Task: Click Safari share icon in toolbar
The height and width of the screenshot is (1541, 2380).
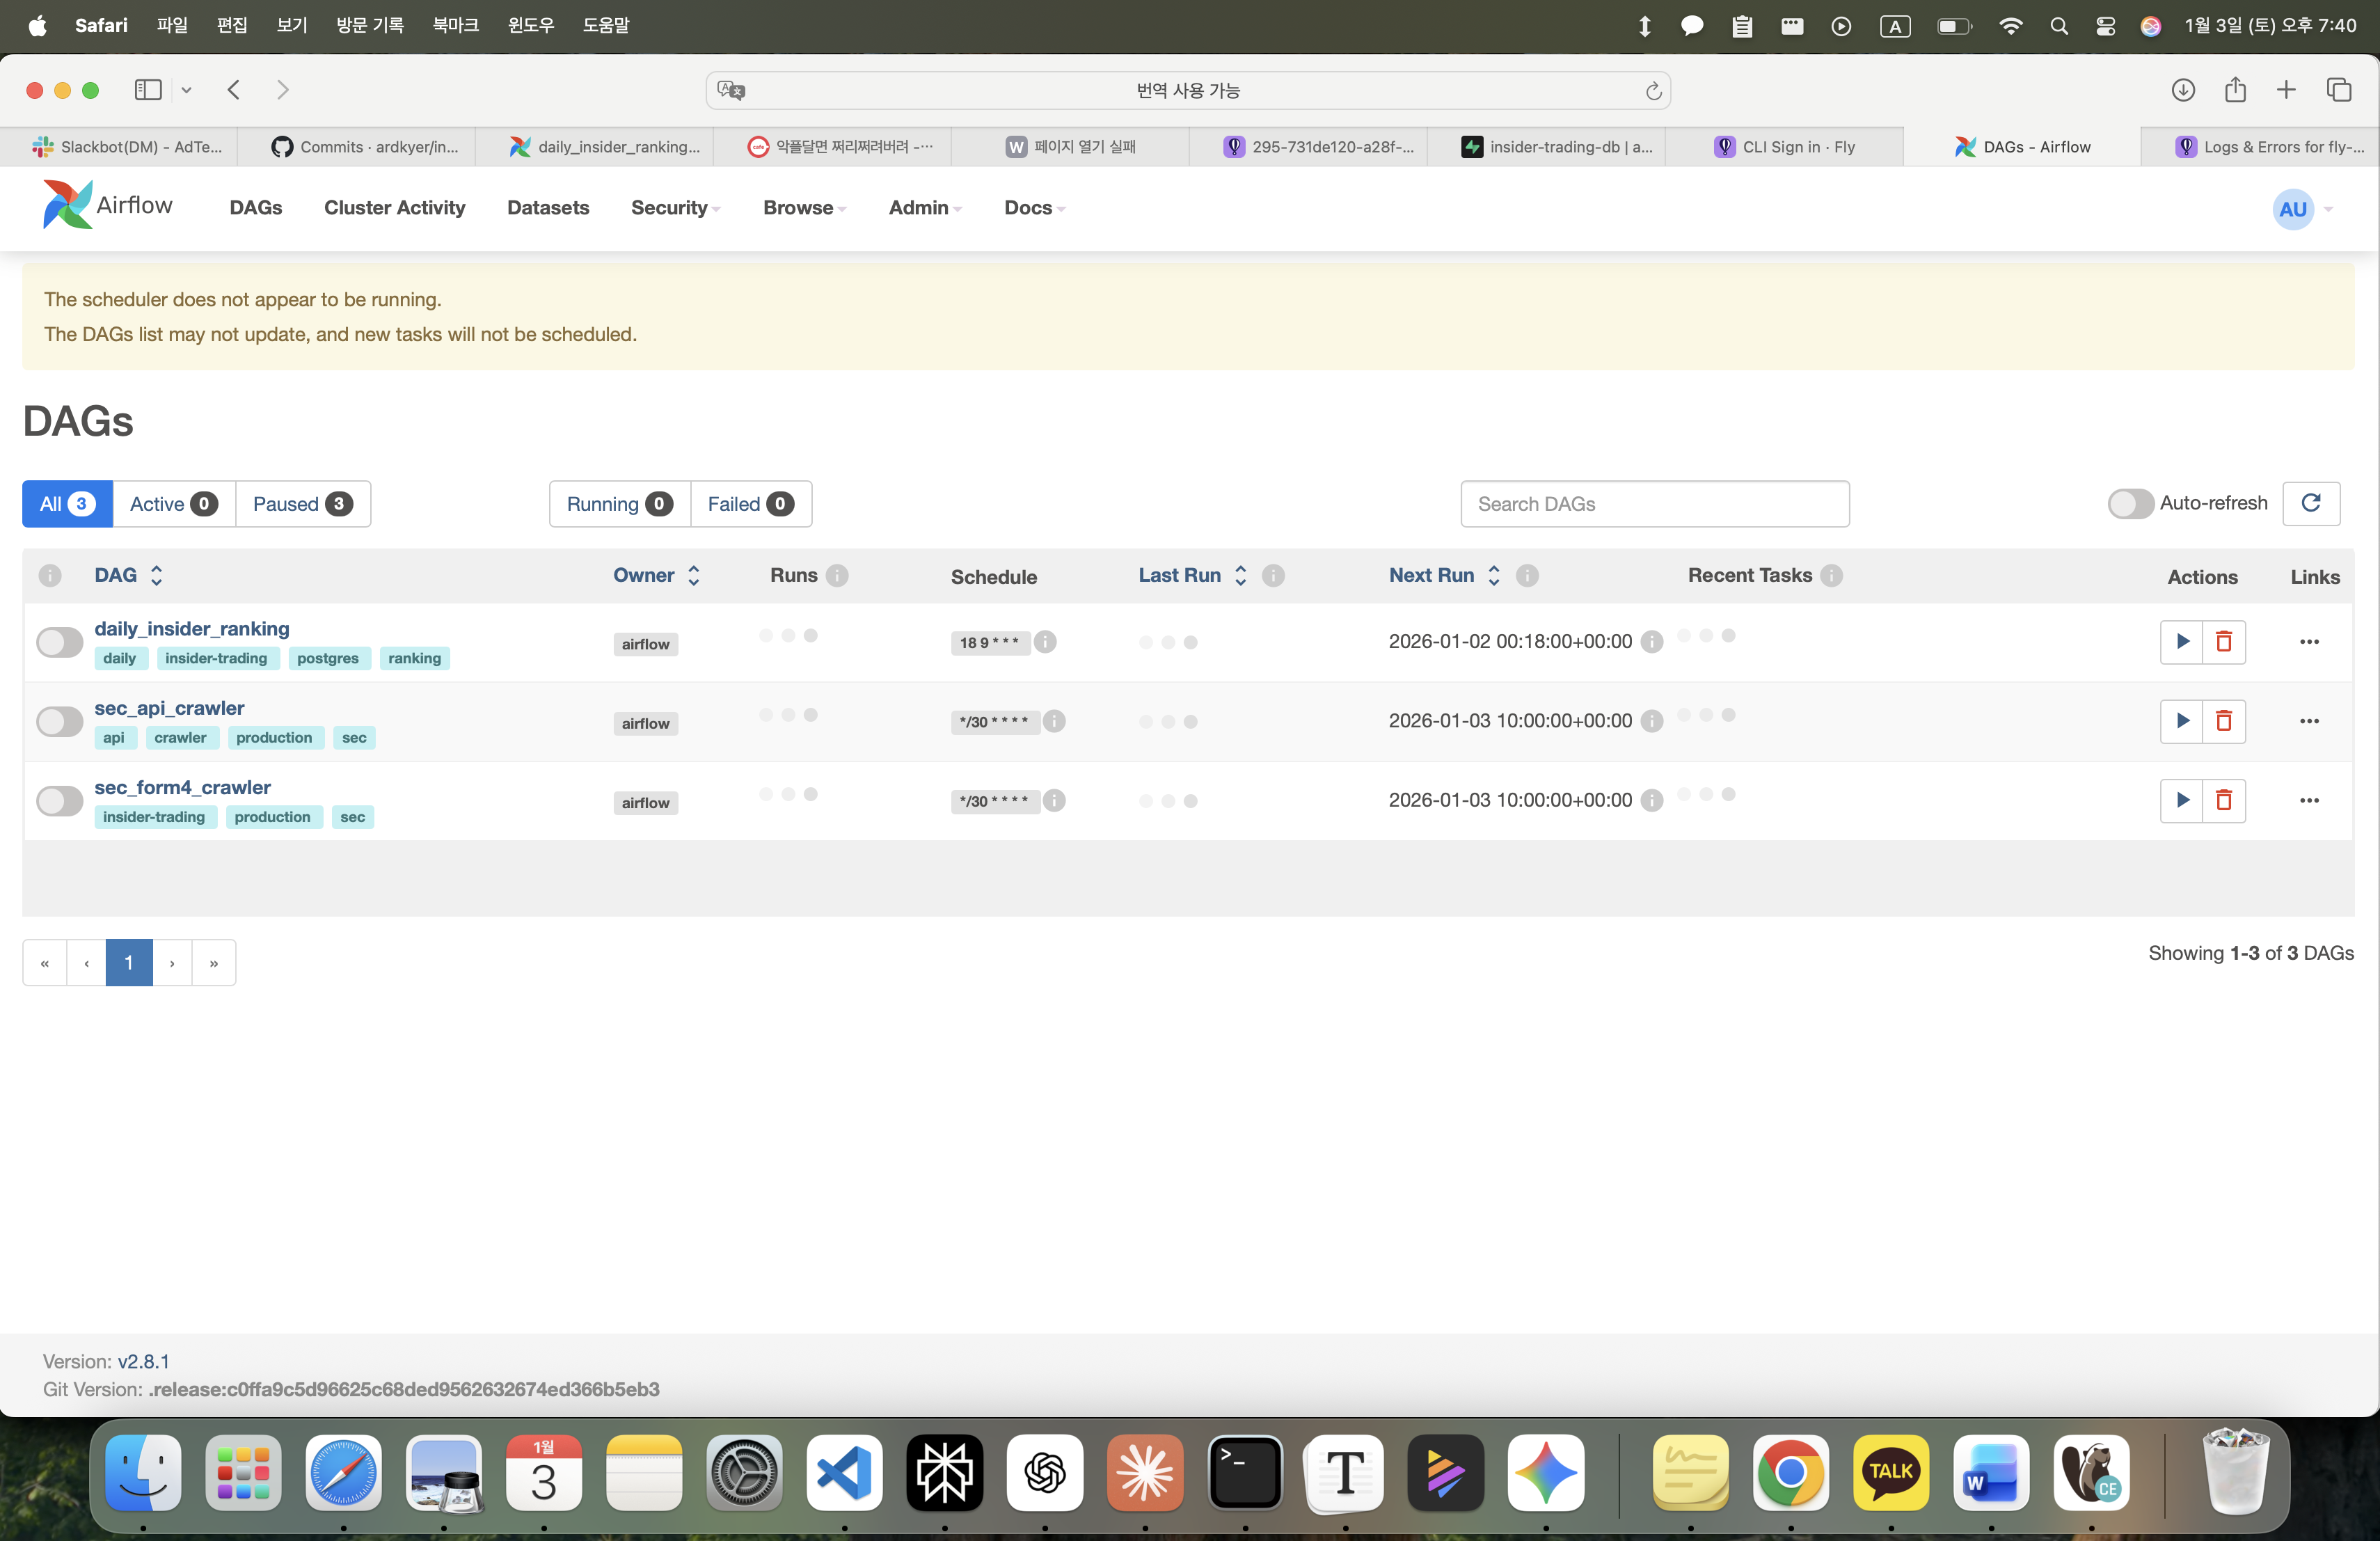Action: [2235, 90]
